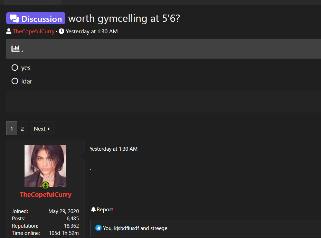Click the TheCopefulCurry avatar image

(45, 166)
